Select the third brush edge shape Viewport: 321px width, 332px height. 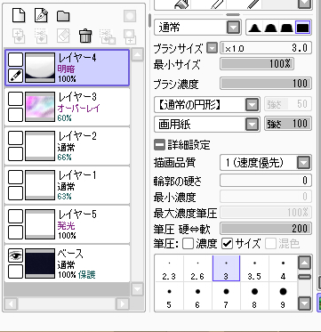click(x=286, y=28)
